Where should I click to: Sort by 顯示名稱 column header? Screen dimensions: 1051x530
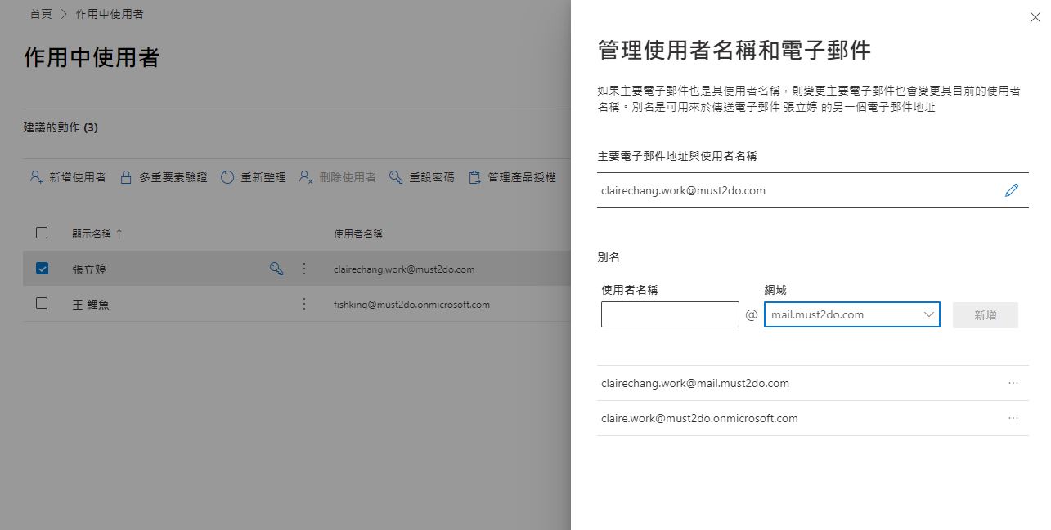(x=97, y=234)
